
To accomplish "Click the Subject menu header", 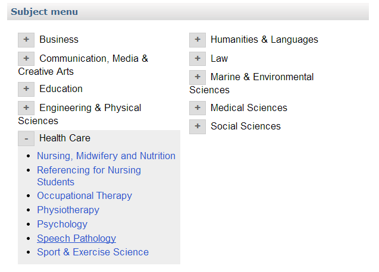I will [44, 12].
